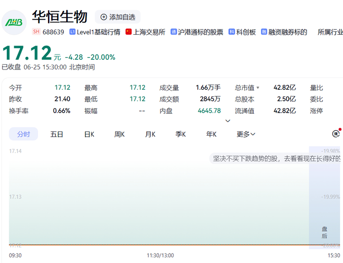Open the 总市值 dropdown arrow
Image resolution: width=343 pixels, height=263 pixels.
pos(258,88)
